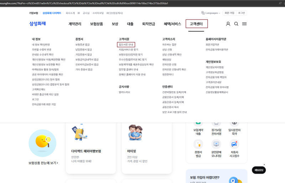The height and width of the screenshot is (183, 285).
Task: Open the 퇴직연금 main menu
Action: tap(149, 24)
